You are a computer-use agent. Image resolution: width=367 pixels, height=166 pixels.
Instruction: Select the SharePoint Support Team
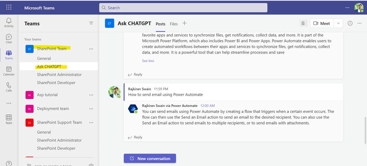(60, 122)
